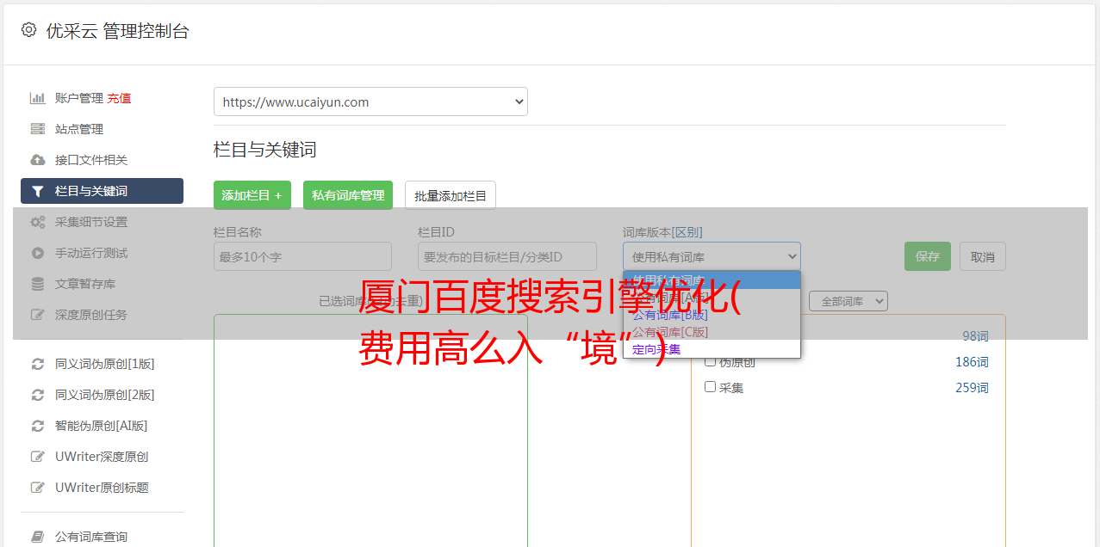Click the edit icon for UWriter原创标题
Image resolution: width=1100 pixels, height=547 pixels.
(x=37, y=488)
